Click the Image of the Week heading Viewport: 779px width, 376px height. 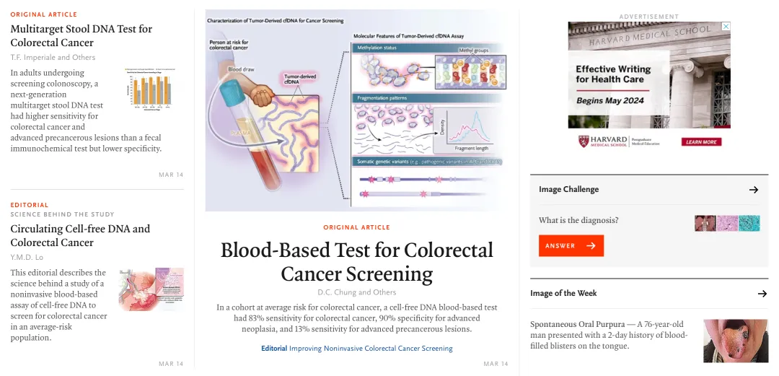pyautogui.click(x=563, y=294)
